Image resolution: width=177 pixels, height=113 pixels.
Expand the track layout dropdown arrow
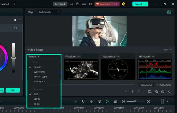(x=167, y=101)
